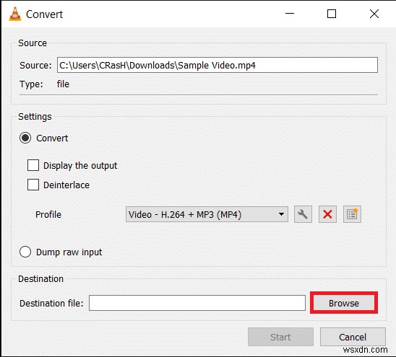Click the Type value 'file'
This screenshot has width=396, height=357.
63,84
